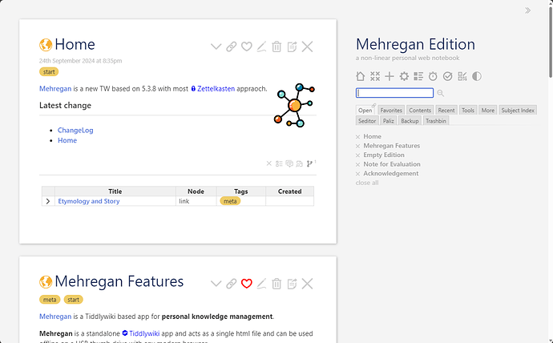Click the close all link
Viewport: 553px width, 343px height.
coord(367,183)
